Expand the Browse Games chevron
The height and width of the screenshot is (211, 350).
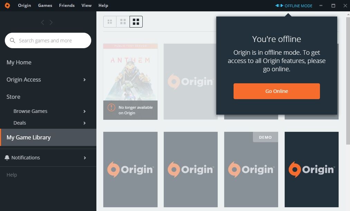[84, 111]
